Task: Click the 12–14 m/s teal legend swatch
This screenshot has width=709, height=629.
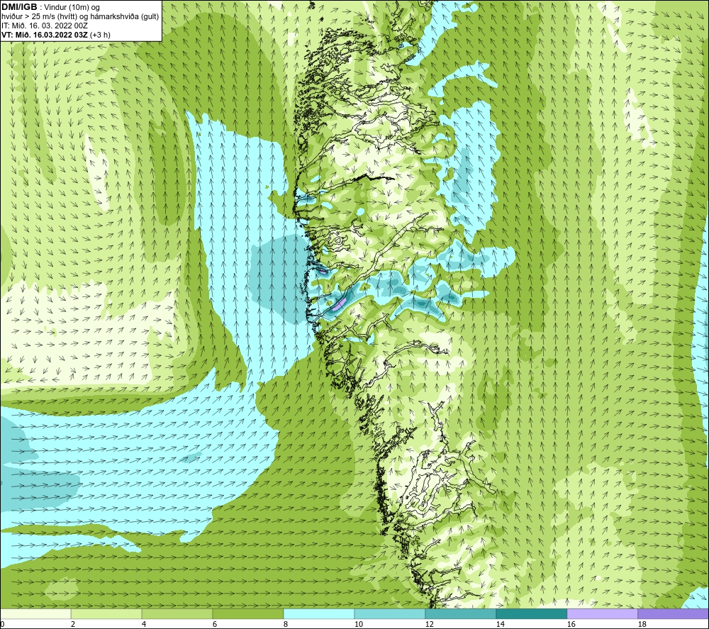Action: click(x=460, y=613)
